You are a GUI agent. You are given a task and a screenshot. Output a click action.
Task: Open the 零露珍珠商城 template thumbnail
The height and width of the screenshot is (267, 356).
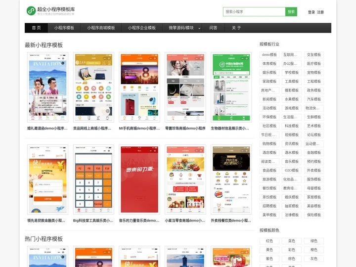[x=185, y=87]
